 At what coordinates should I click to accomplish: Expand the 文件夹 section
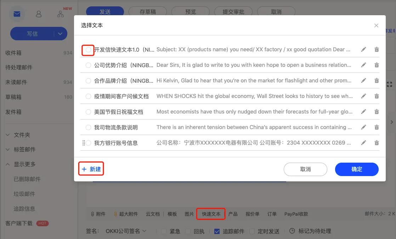[x=8, y=135]
